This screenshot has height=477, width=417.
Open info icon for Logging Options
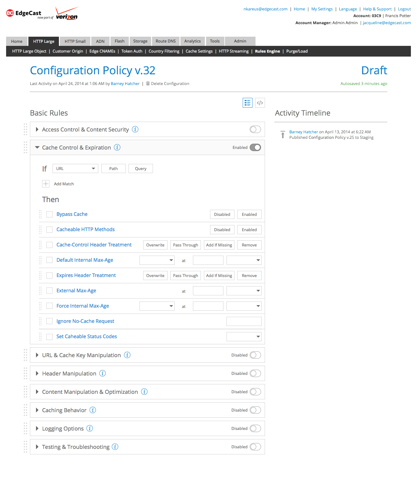(90, 428)
